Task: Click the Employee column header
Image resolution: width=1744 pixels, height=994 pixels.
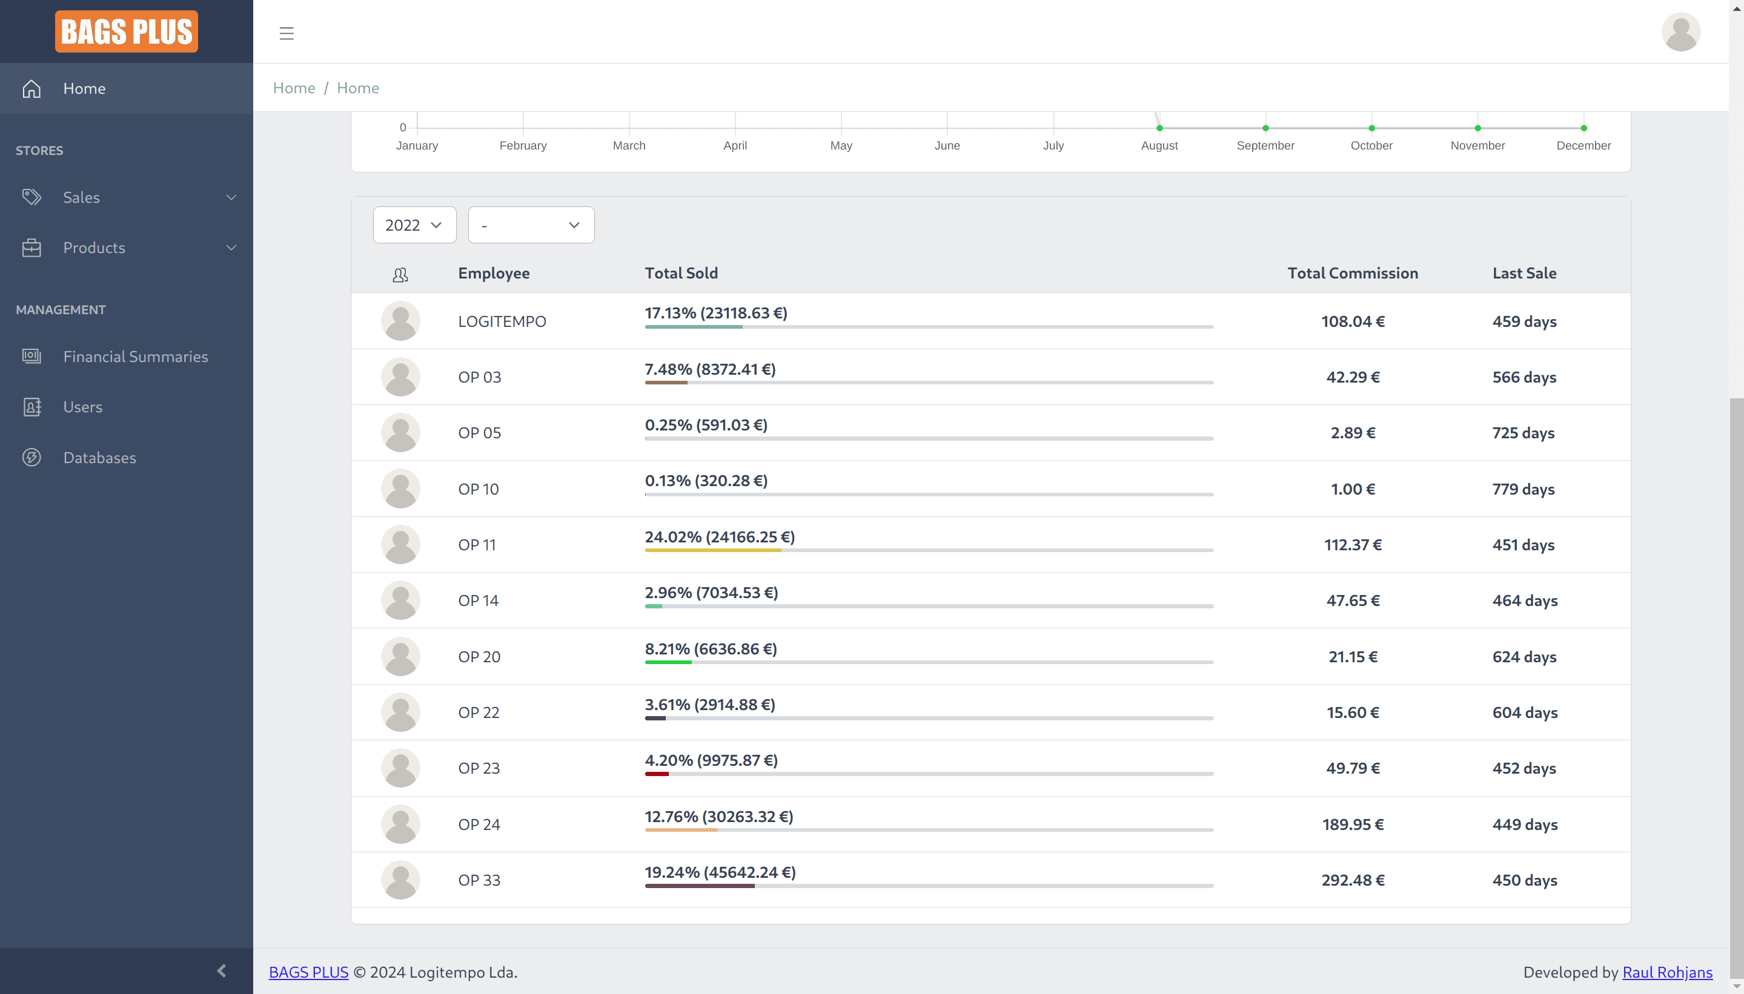Action: tap(494, 273)
